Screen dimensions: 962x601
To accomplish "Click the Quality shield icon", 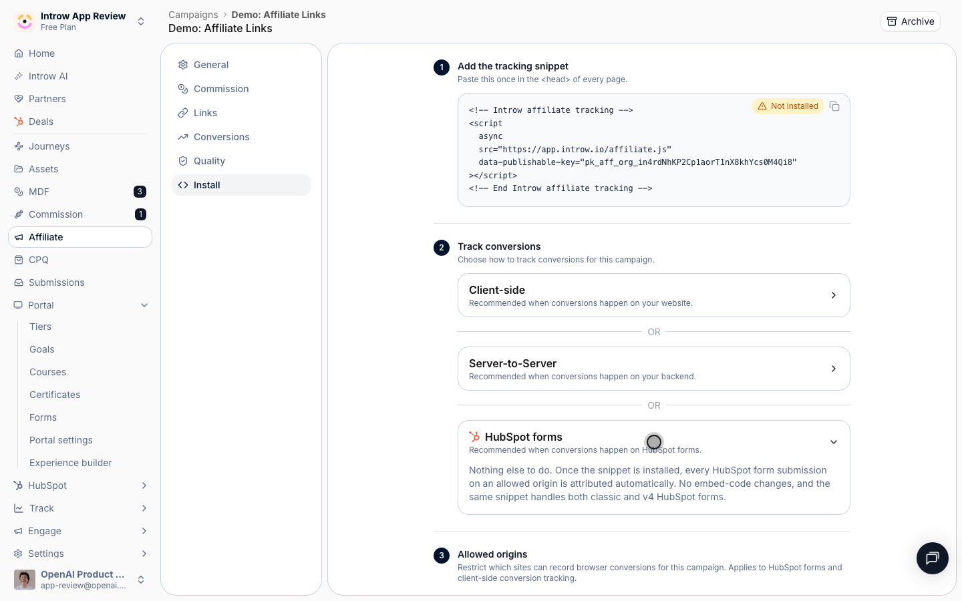I will 183,161.
